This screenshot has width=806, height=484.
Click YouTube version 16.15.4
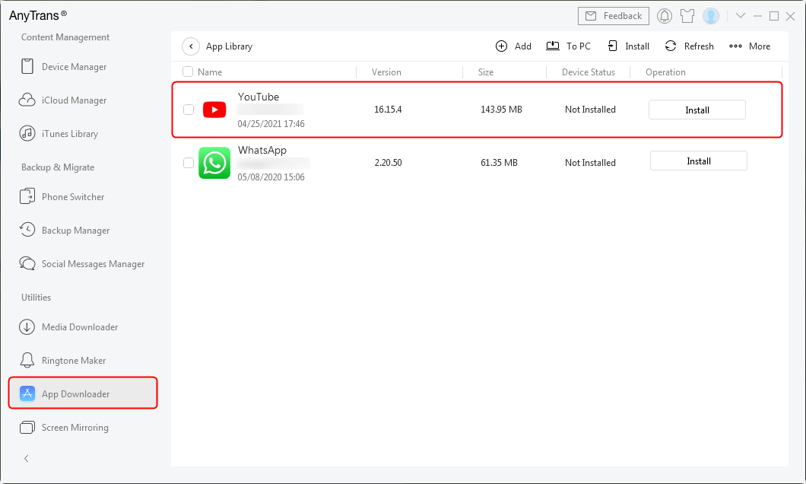click(388, 110)
